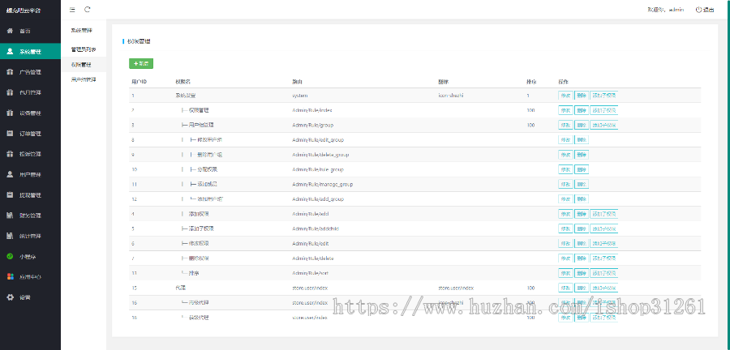730x350 pixels.
Task: Click 修改 in the Admin/Rule/manage_group row
Action: [x=565, y=184]
